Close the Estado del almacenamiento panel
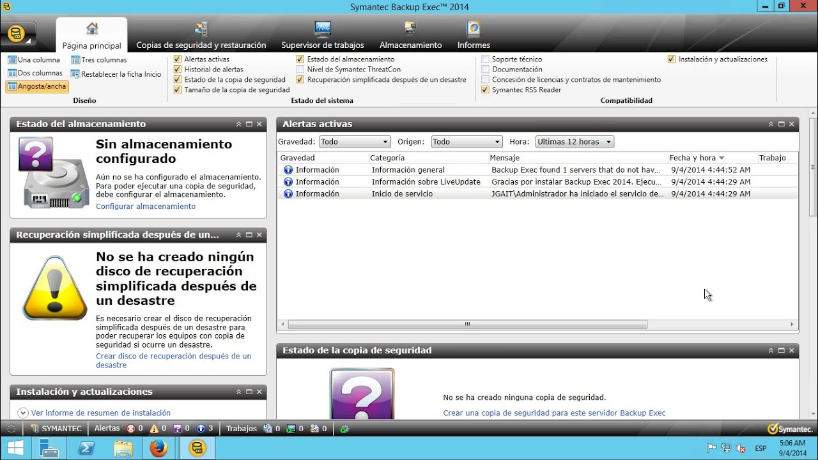The height and width of the screenshot is (460, 818). click(x=259, y=124)
